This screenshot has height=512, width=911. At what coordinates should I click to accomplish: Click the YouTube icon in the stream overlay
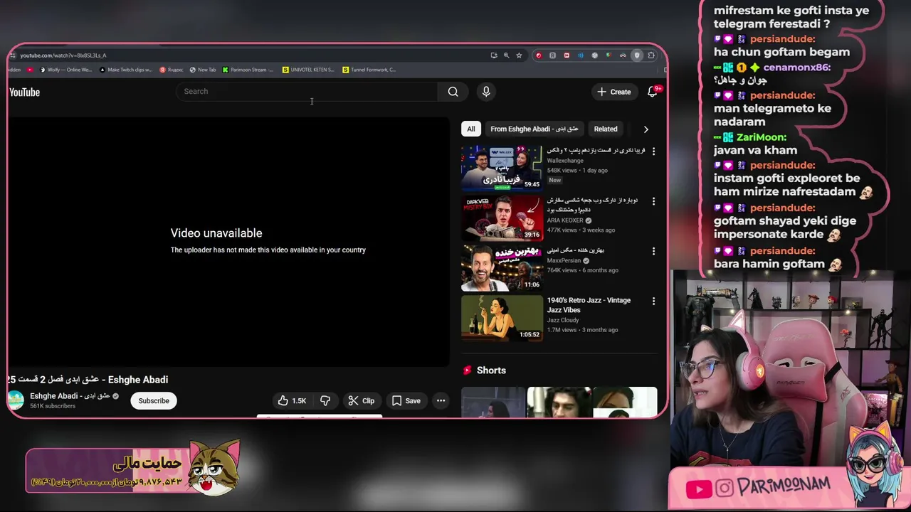[x=698, y=489]
